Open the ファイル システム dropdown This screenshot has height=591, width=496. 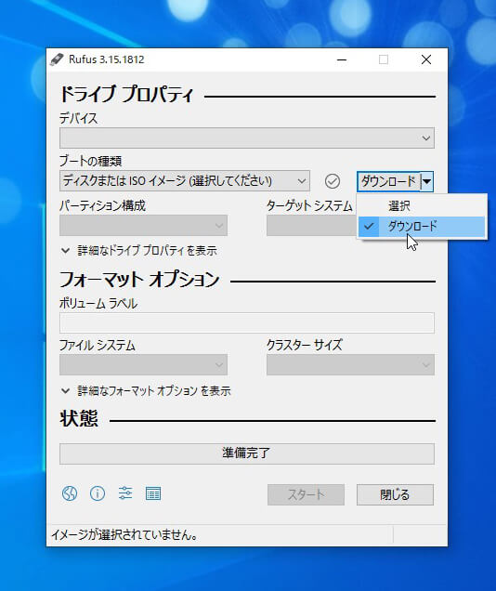coord(143,364)
